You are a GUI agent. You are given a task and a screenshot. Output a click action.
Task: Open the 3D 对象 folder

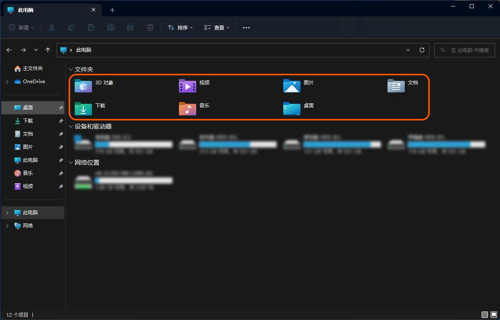(x=83, y=86)
